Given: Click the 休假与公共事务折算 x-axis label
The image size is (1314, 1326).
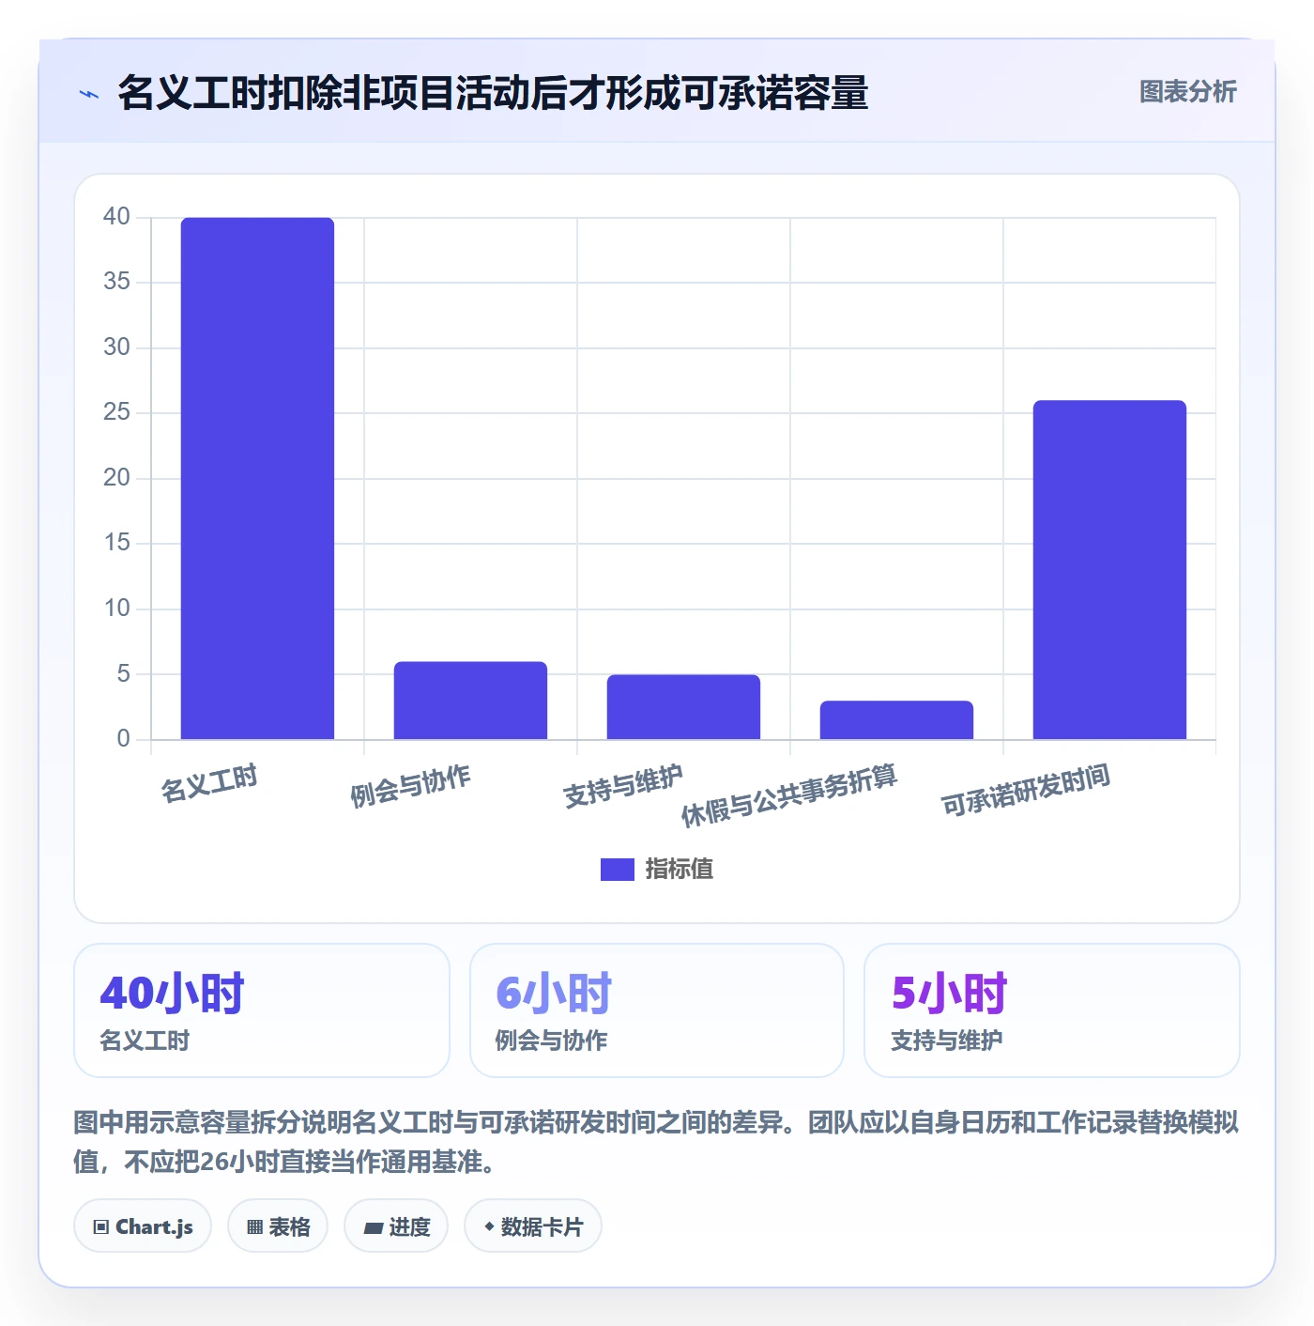Looking at the screenshot, I should [789, 795].
